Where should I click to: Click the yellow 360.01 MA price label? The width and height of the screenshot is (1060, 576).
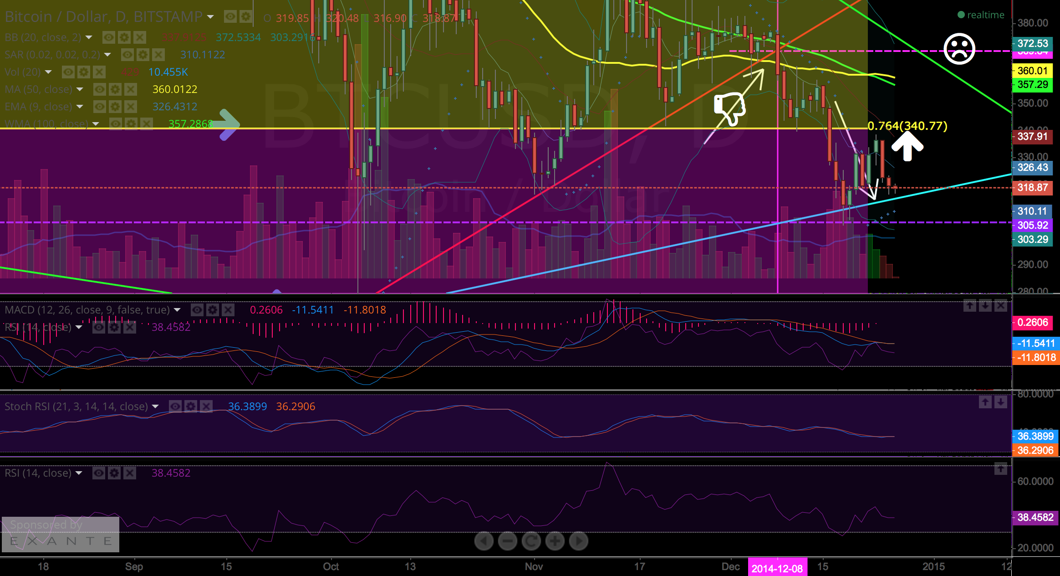pyautogui.click(x=1033, y=71)
